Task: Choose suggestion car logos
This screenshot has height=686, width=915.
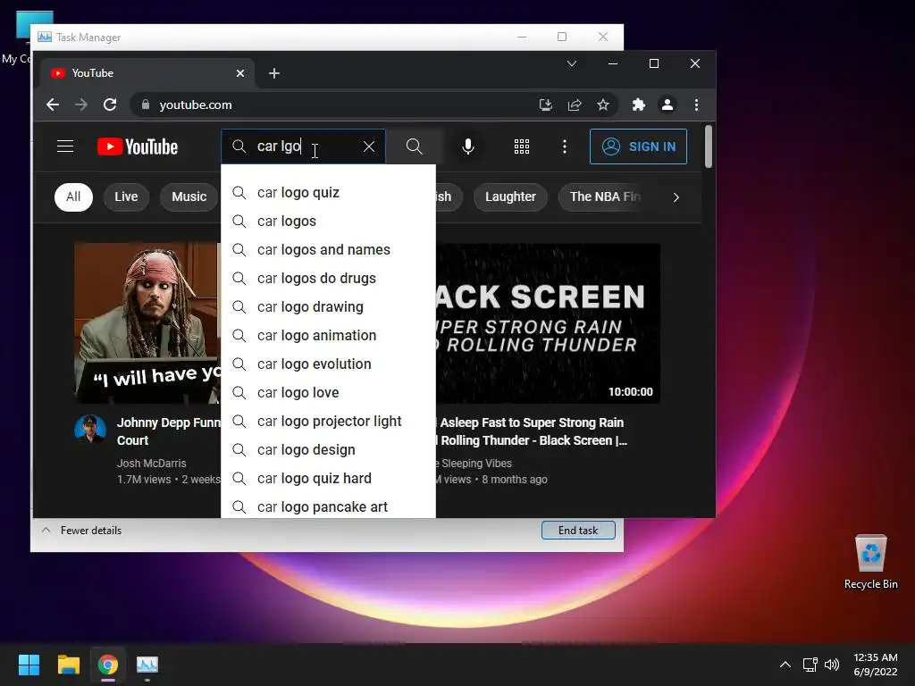Action: pos(328,222)
